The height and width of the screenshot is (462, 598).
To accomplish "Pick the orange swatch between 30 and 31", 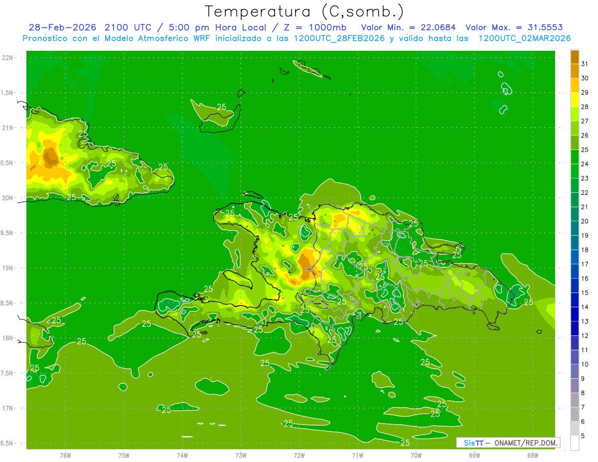I will pyautogui.click(x=575, y=71).
